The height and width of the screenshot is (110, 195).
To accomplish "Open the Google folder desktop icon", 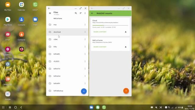I will coord(8,94).
